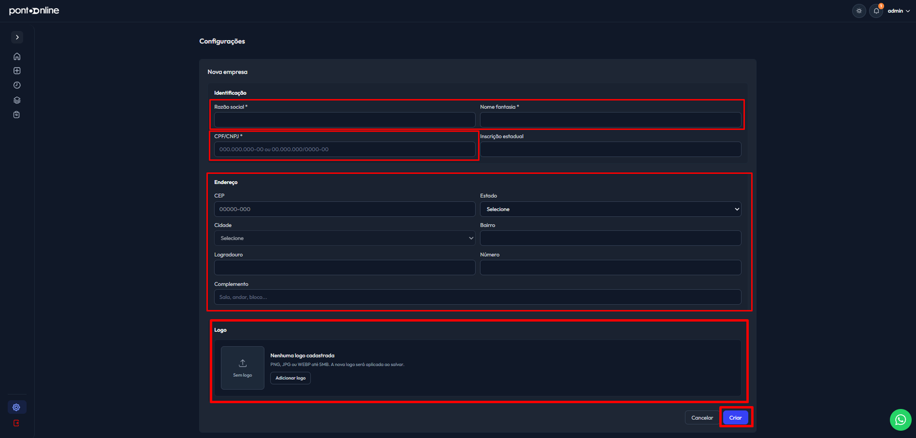Screen dimensions: 916x438
Task: Click the CPF/CNPJ input field
Action: 345,149
